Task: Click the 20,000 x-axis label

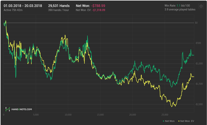Action: tap(133, 115)
